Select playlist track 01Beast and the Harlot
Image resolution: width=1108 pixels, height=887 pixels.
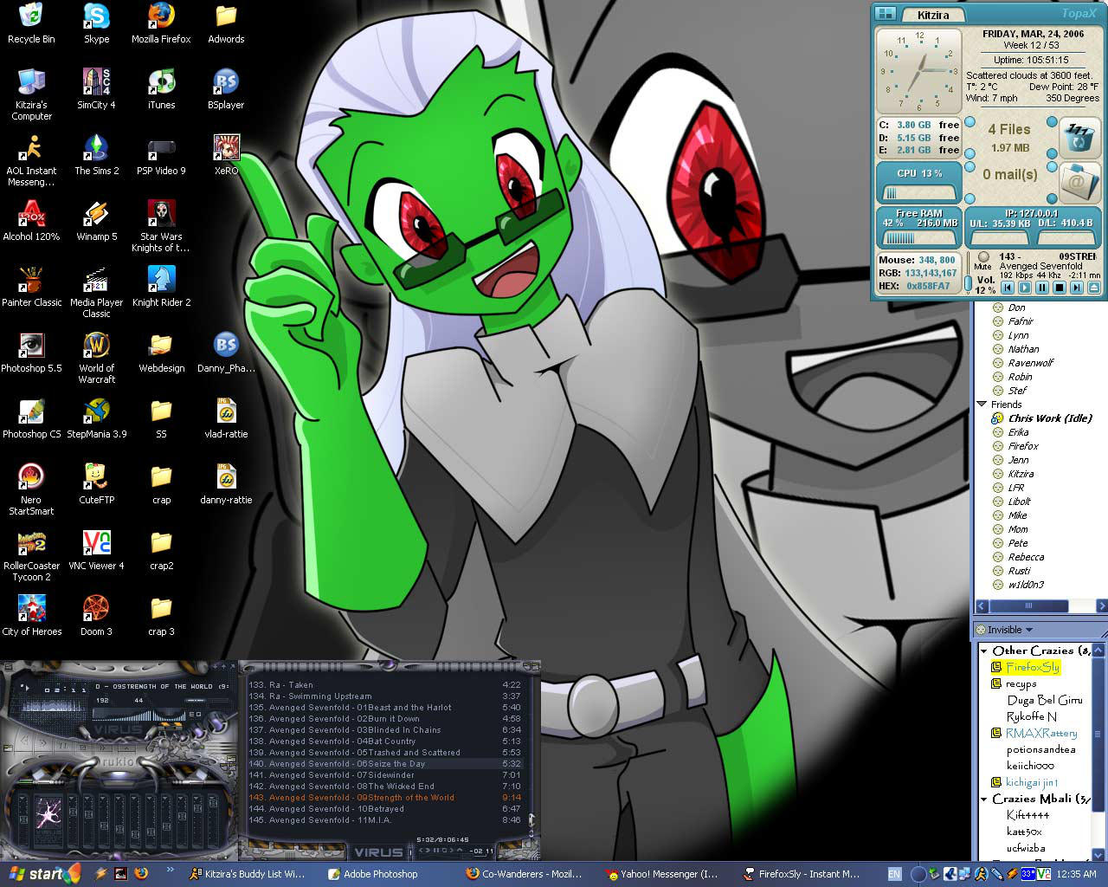(x=384, y=708)
